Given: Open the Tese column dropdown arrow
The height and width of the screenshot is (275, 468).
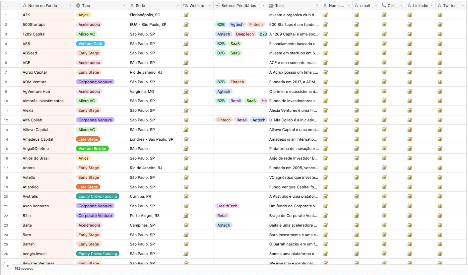Looking at the screenshot, I should click(317, 6).
